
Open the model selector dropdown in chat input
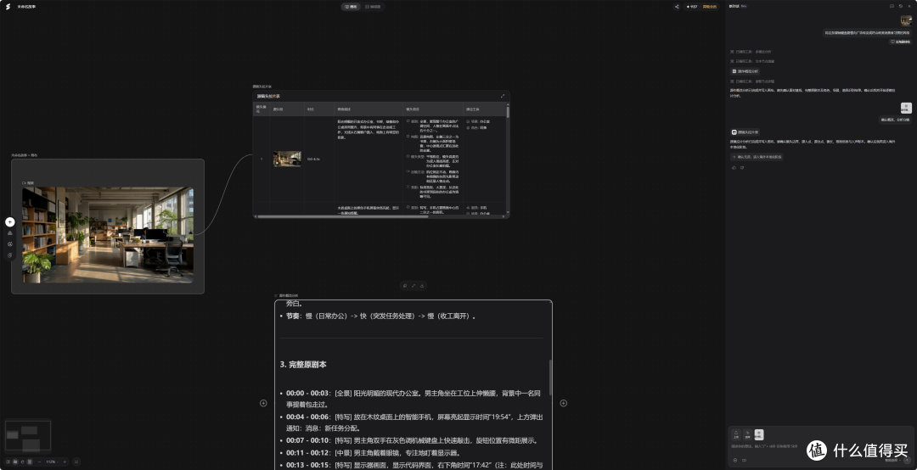(x=892, y=460)
